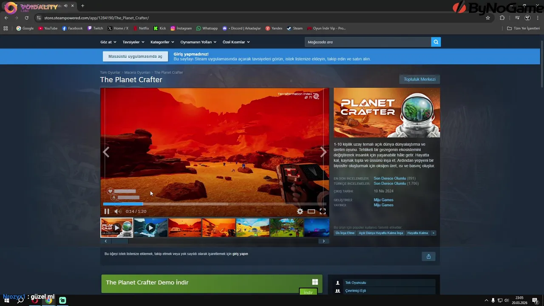Show next media with right arrow overlay
The width and height of the screenshot is (544, 306).
click(x=323, y=152)
